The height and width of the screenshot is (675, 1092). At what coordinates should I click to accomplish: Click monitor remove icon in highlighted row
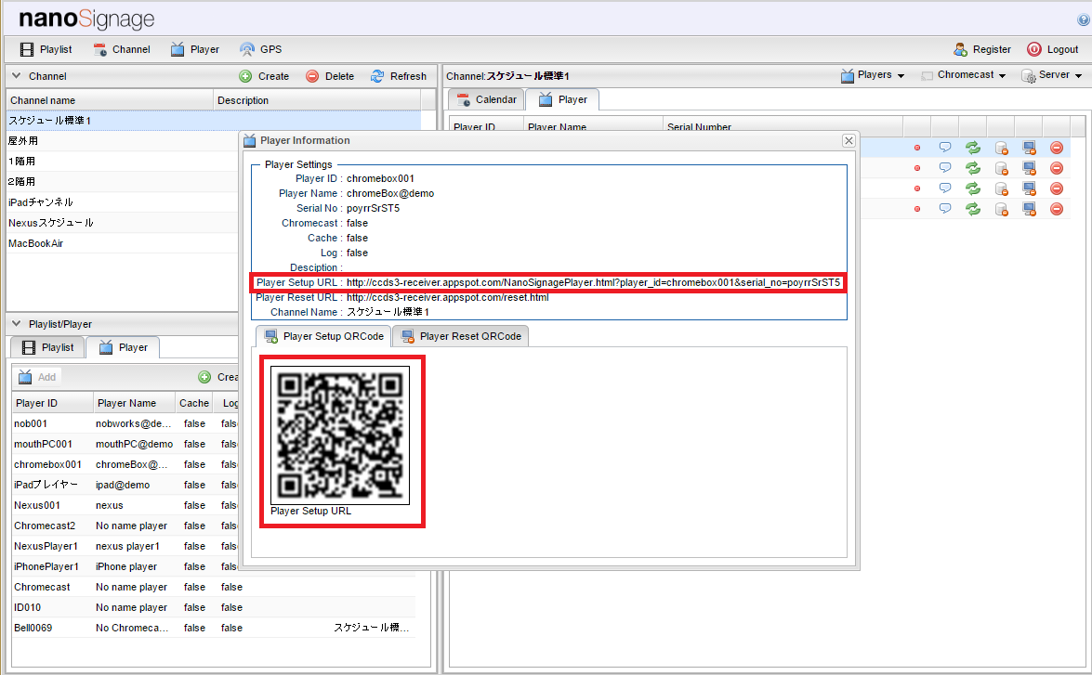point(1029,148)
